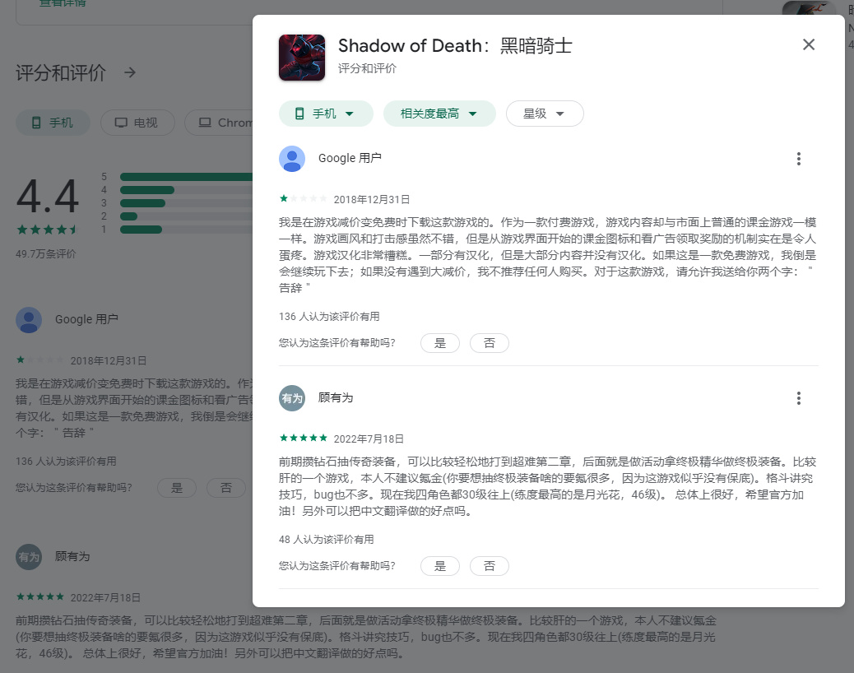Image resolution: width=854 pixels, height=673 pixels.
Task: Click five-star rating of 顾有为 dialog review
Action: point(304,438)
